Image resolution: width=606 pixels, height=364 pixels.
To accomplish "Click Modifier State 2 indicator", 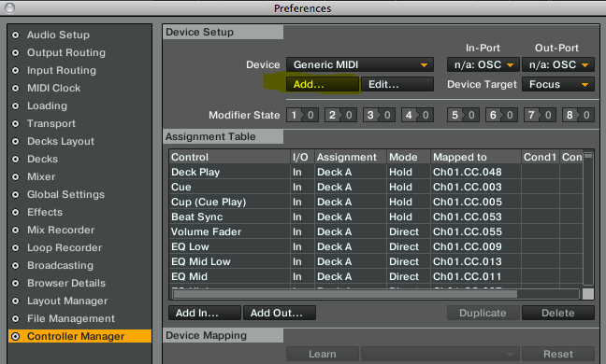I will coord(340,115).
